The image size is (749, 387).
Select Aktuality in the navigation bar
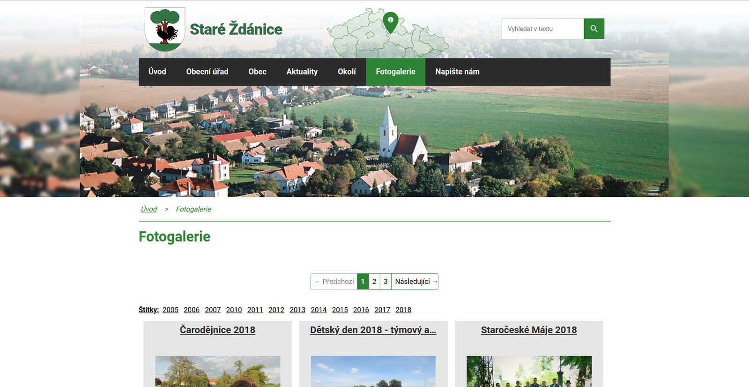tap(302, 72)
